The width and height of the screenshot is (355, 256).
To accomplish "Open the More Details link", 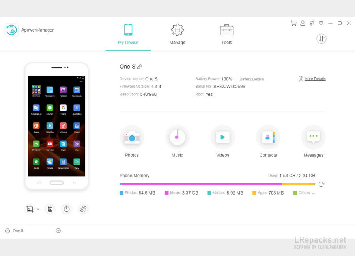I will [x=315, y=79].
